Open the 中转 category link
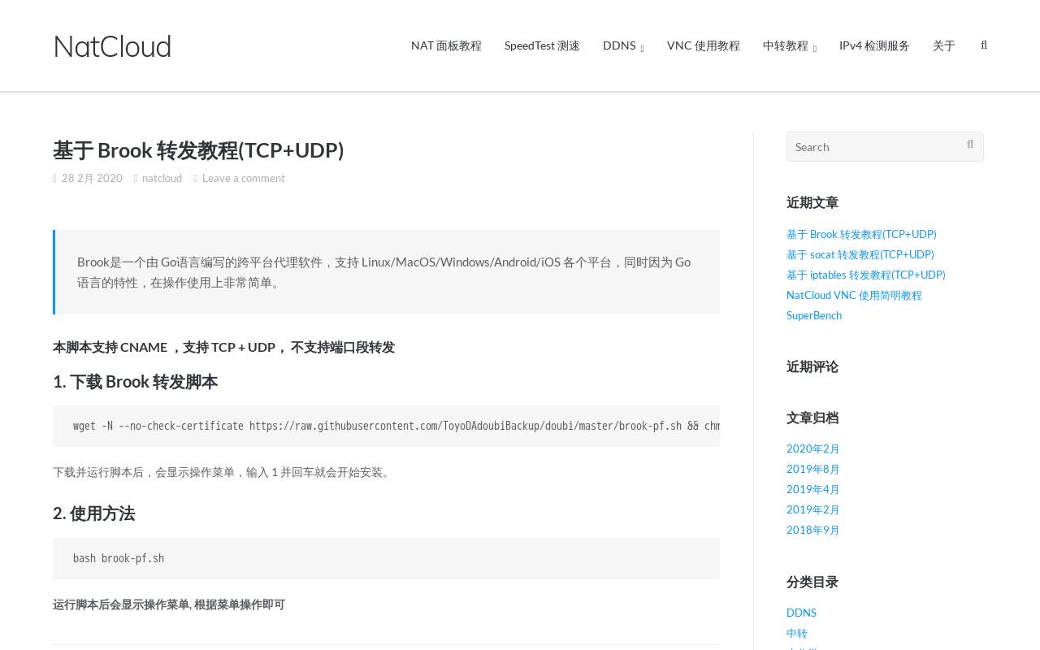Image resolution: width=1040 pixels, height=650 pixels. pyautogui.click(x=797, y=633)
